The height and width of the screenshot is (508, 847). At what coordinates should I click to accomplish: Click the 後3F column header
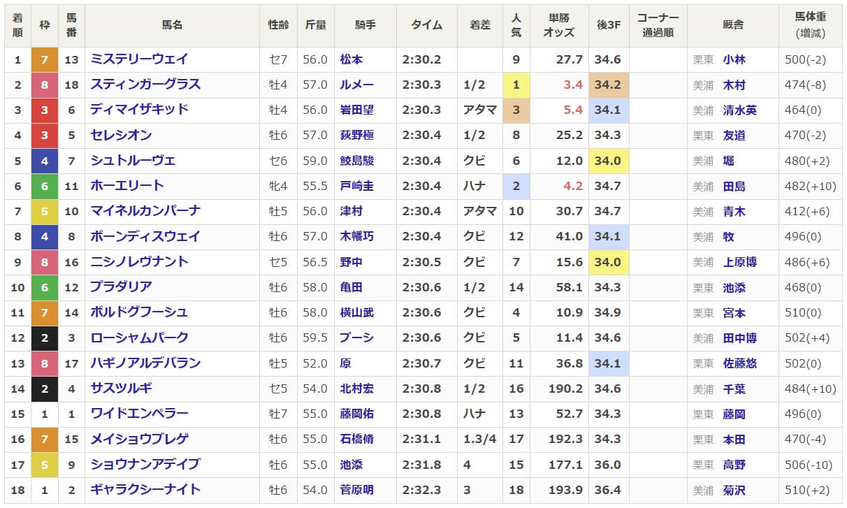pos(608,24)
